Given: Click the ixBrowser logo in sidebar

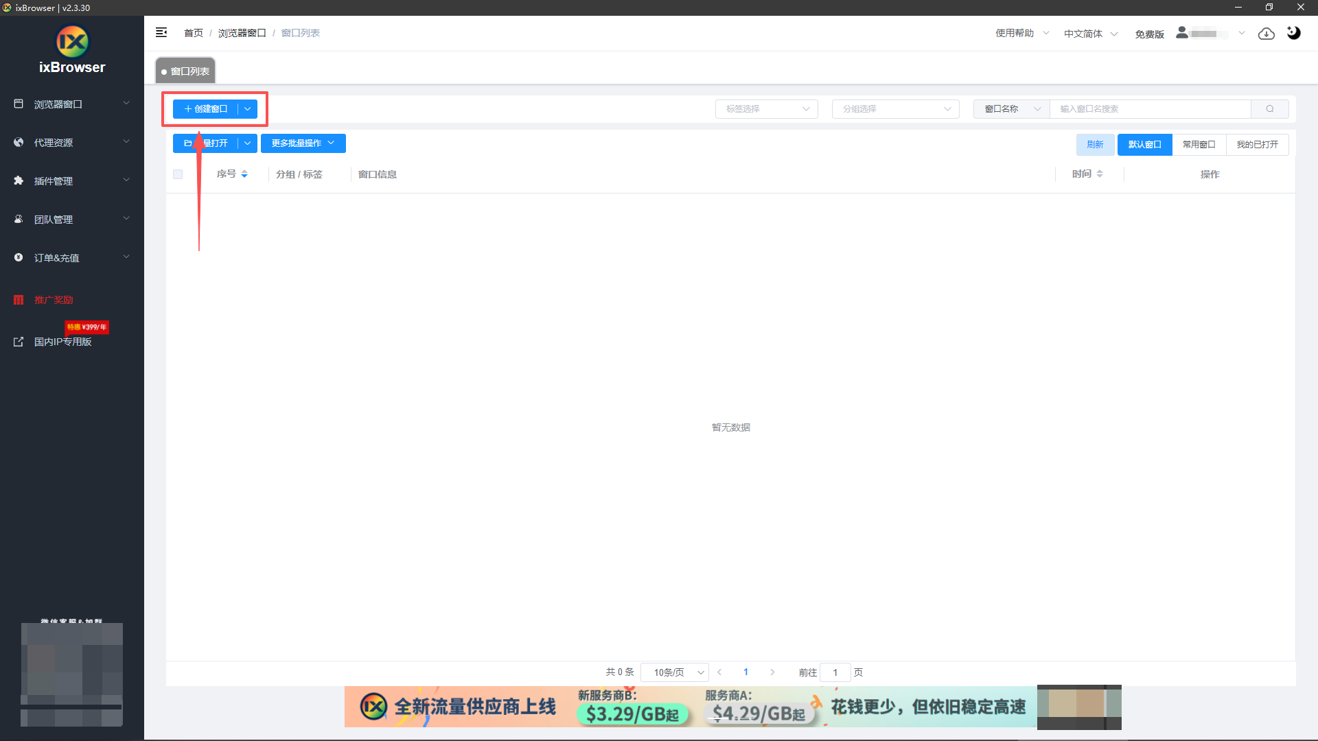Looking at the screenshot, I should (72, 49).
